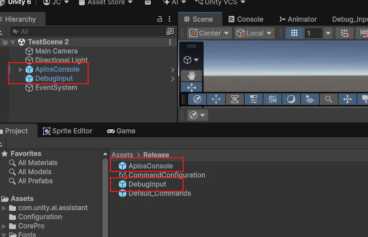Open the Unity VCS dropdown
Screen dimensions: 368x237
(220, 2)
